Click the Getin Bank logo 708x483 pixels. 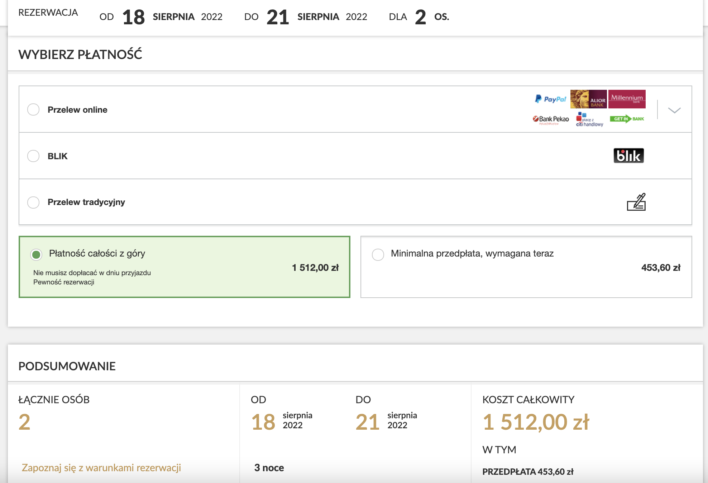click(627, 119)
